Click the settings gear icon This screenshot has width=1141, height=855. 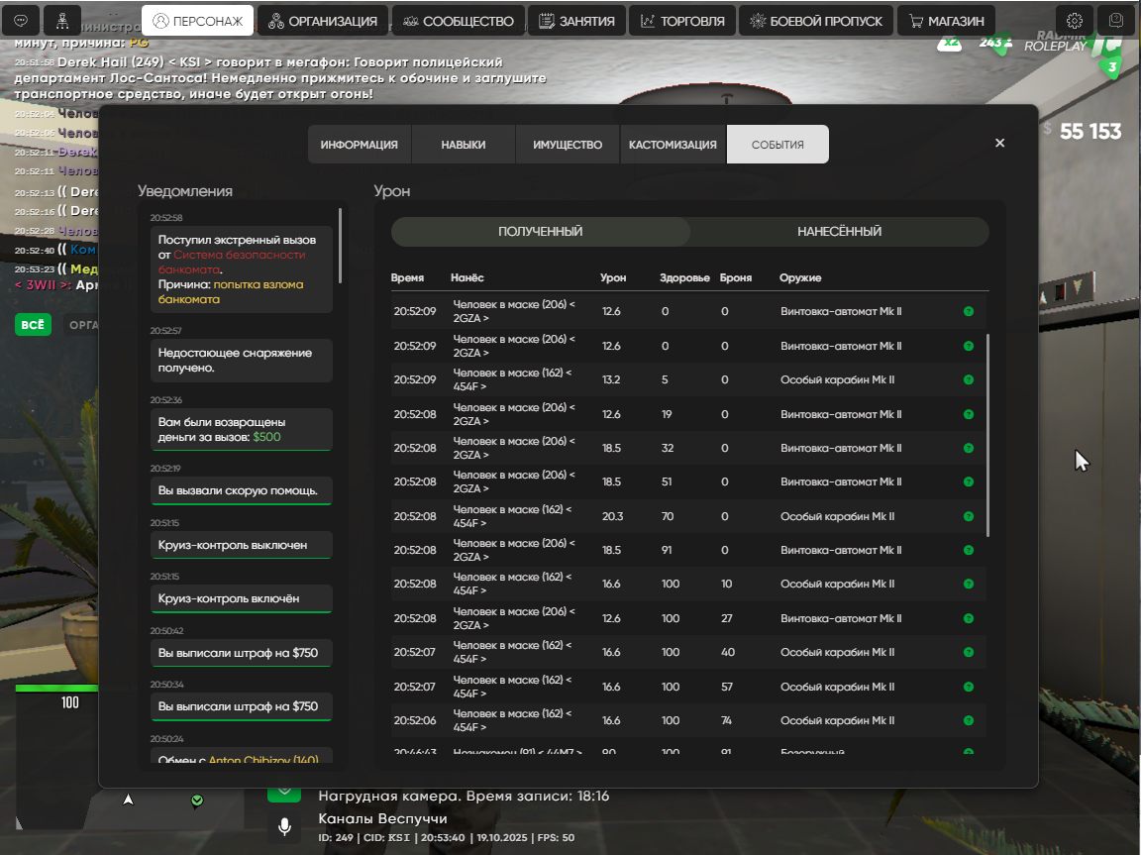coord(1075,20)
